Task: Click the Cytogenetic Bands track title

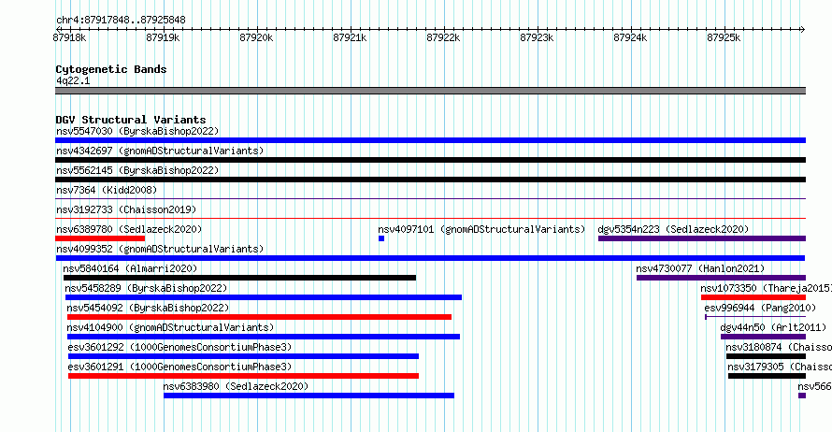Action: (x=111, y=69)
